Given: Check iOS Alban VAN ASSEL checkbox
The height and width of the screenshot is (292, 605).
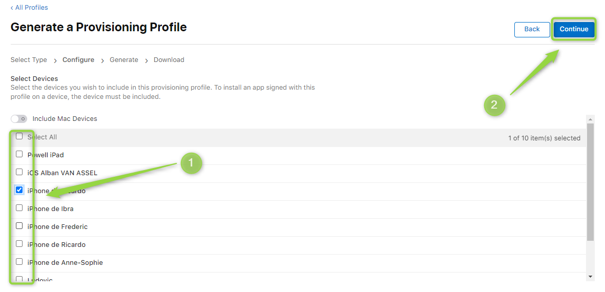Looking at the screenshot, I should 19,172.
